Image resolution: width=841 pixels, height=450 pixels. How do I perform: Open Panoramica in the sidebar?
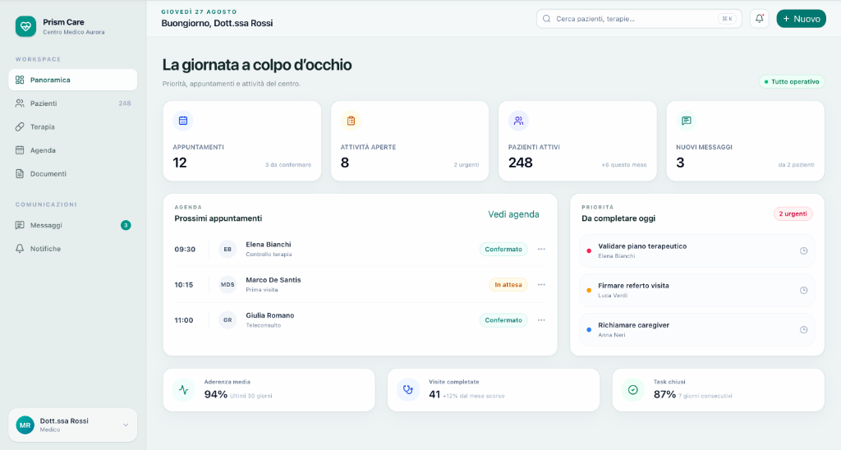pyautogui.click(x=73, y=80)
